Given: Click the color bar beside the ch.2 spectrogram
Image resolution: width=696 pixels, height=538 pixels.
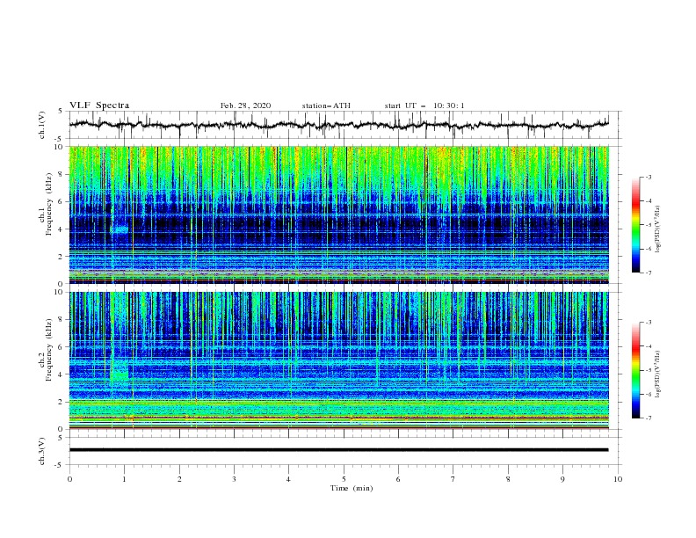Looking at the screenshot, I should click(x=636, y=370).
